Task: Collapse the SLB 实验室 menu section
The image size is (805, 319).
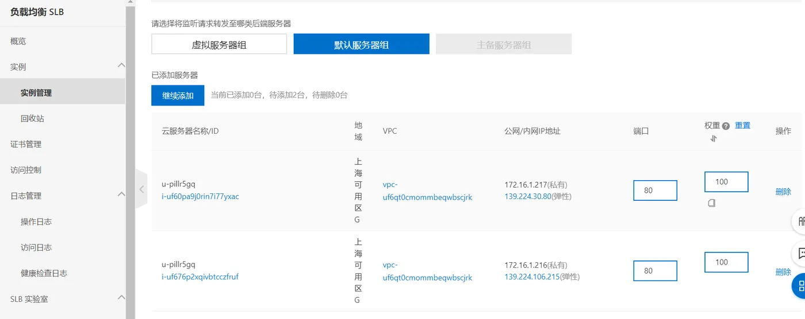Action: (121, 298)
